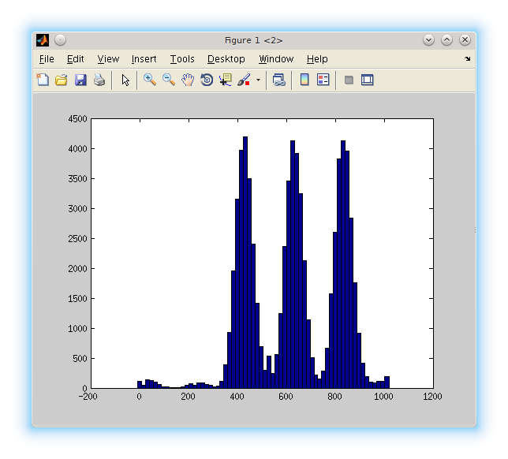Open file using folder icon
The height and width of the screenshot is (459, 508).
tap(62, 80)
